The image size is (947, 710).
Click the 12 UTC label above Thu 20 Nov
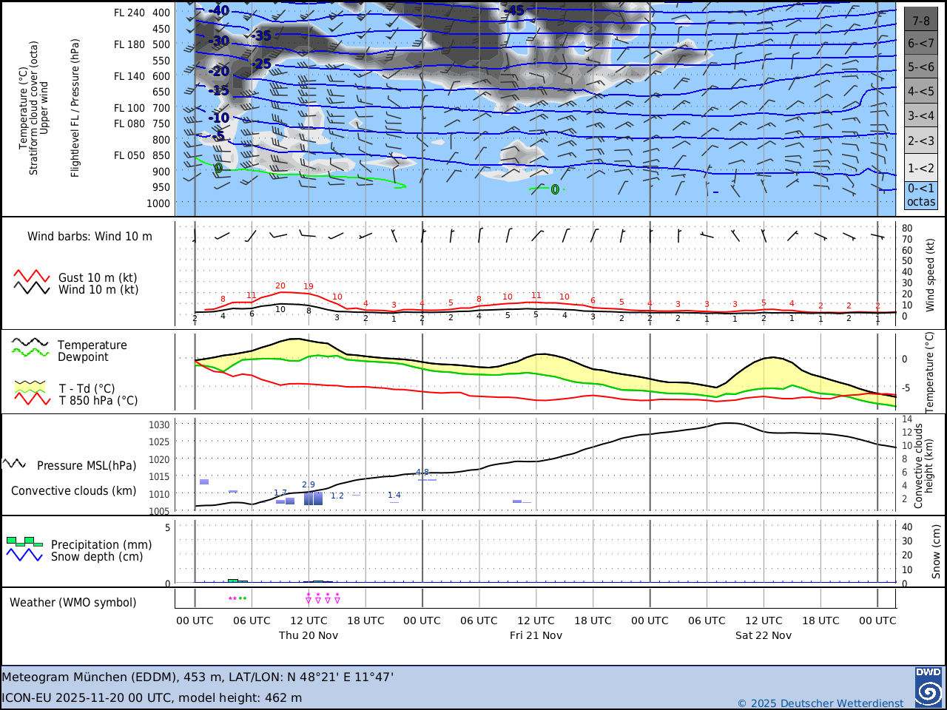coord(309,621)
